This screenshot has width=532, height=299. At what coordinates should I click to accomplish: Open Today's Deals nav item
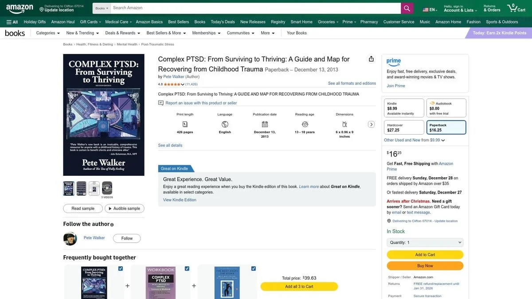pos(223,22)
